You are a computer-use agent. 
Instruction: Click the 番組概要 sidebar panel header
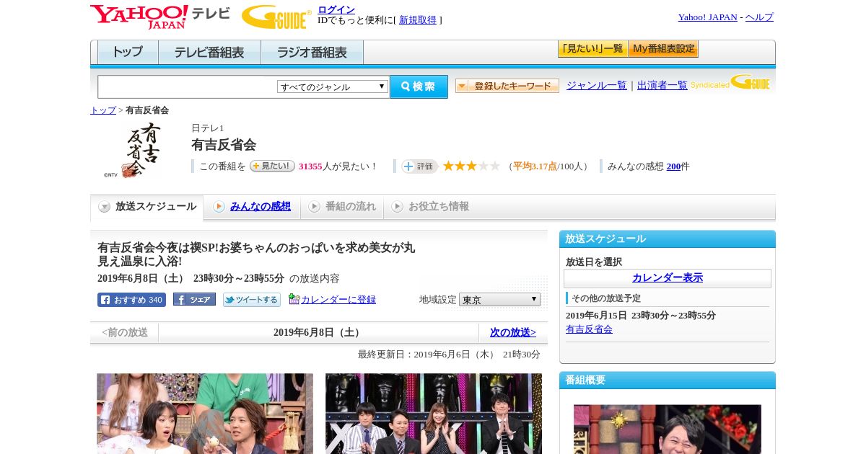click(x=668, y=380)
